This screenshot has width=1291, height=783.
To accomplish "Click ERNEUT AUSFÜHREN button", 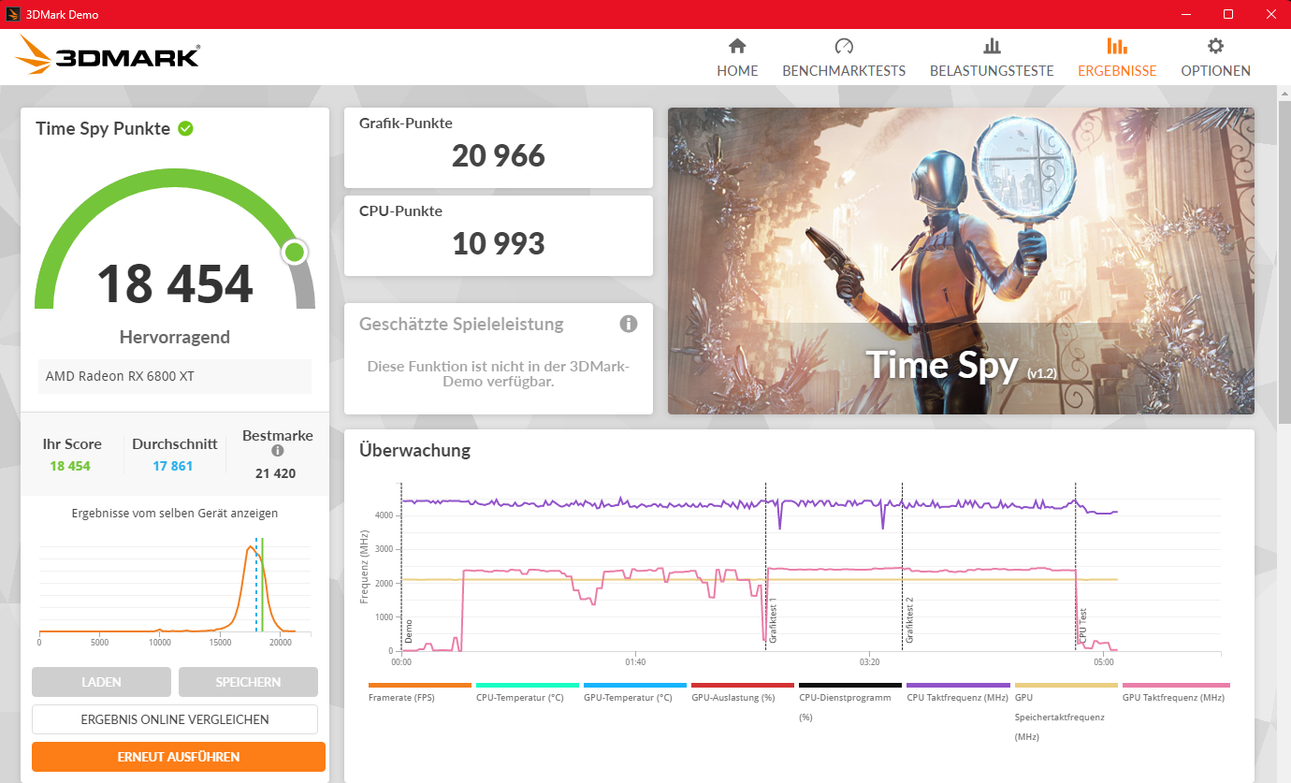I will coord(179,757).
